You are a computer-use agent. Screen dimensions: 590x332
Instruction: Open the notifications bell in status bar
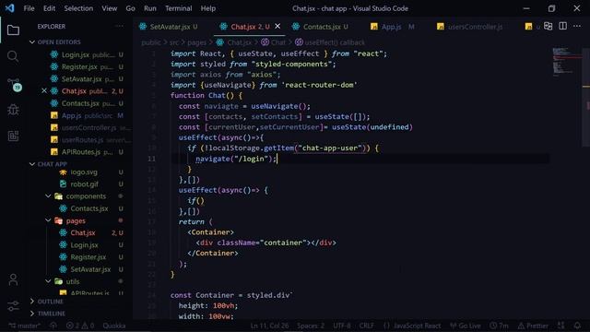[x=578, y=326]
